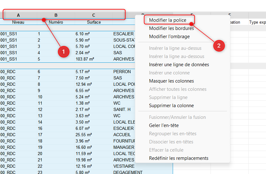Select the 00_RDC cell in row 14
This screenshot has width=266, height=174.
pyautogui.click(x=18, y=122)
